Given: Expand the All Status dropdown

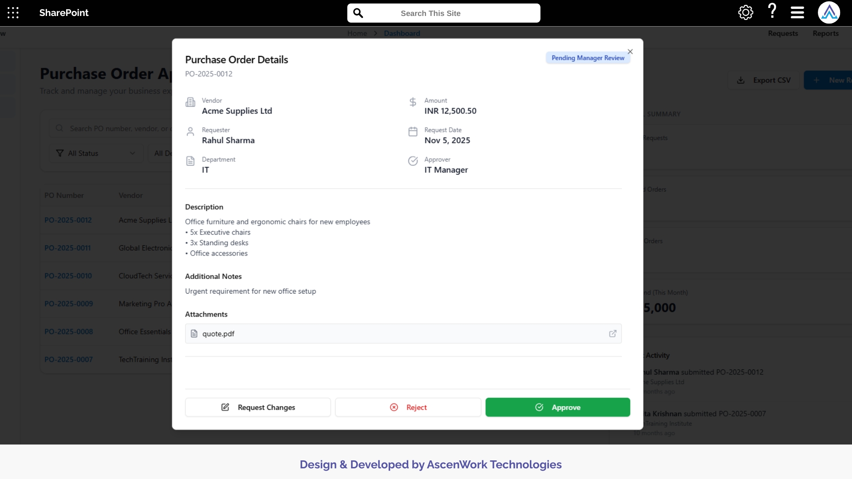Looking at the screenshot, I should click(95, 153).
